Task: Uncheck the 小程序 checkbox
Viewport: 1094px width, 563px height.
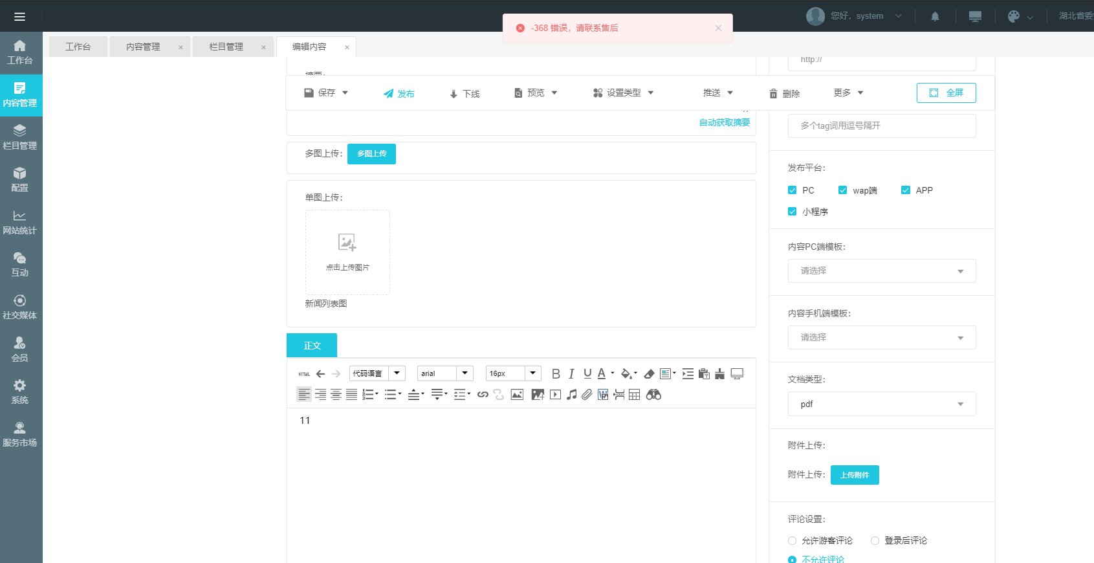Action: tap(793, 212)
